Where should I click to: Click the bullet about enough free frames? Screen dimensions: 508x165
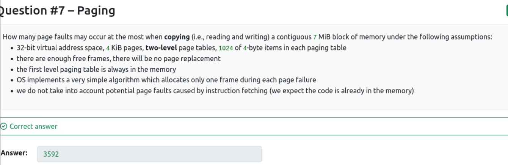pos(119,59)
